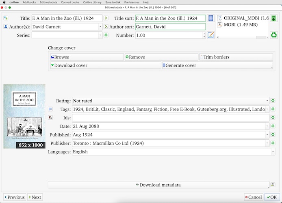Viewport: 282px width, 203px height.
Task: Open the Date calendar dropdown
Action: [267, 126]
